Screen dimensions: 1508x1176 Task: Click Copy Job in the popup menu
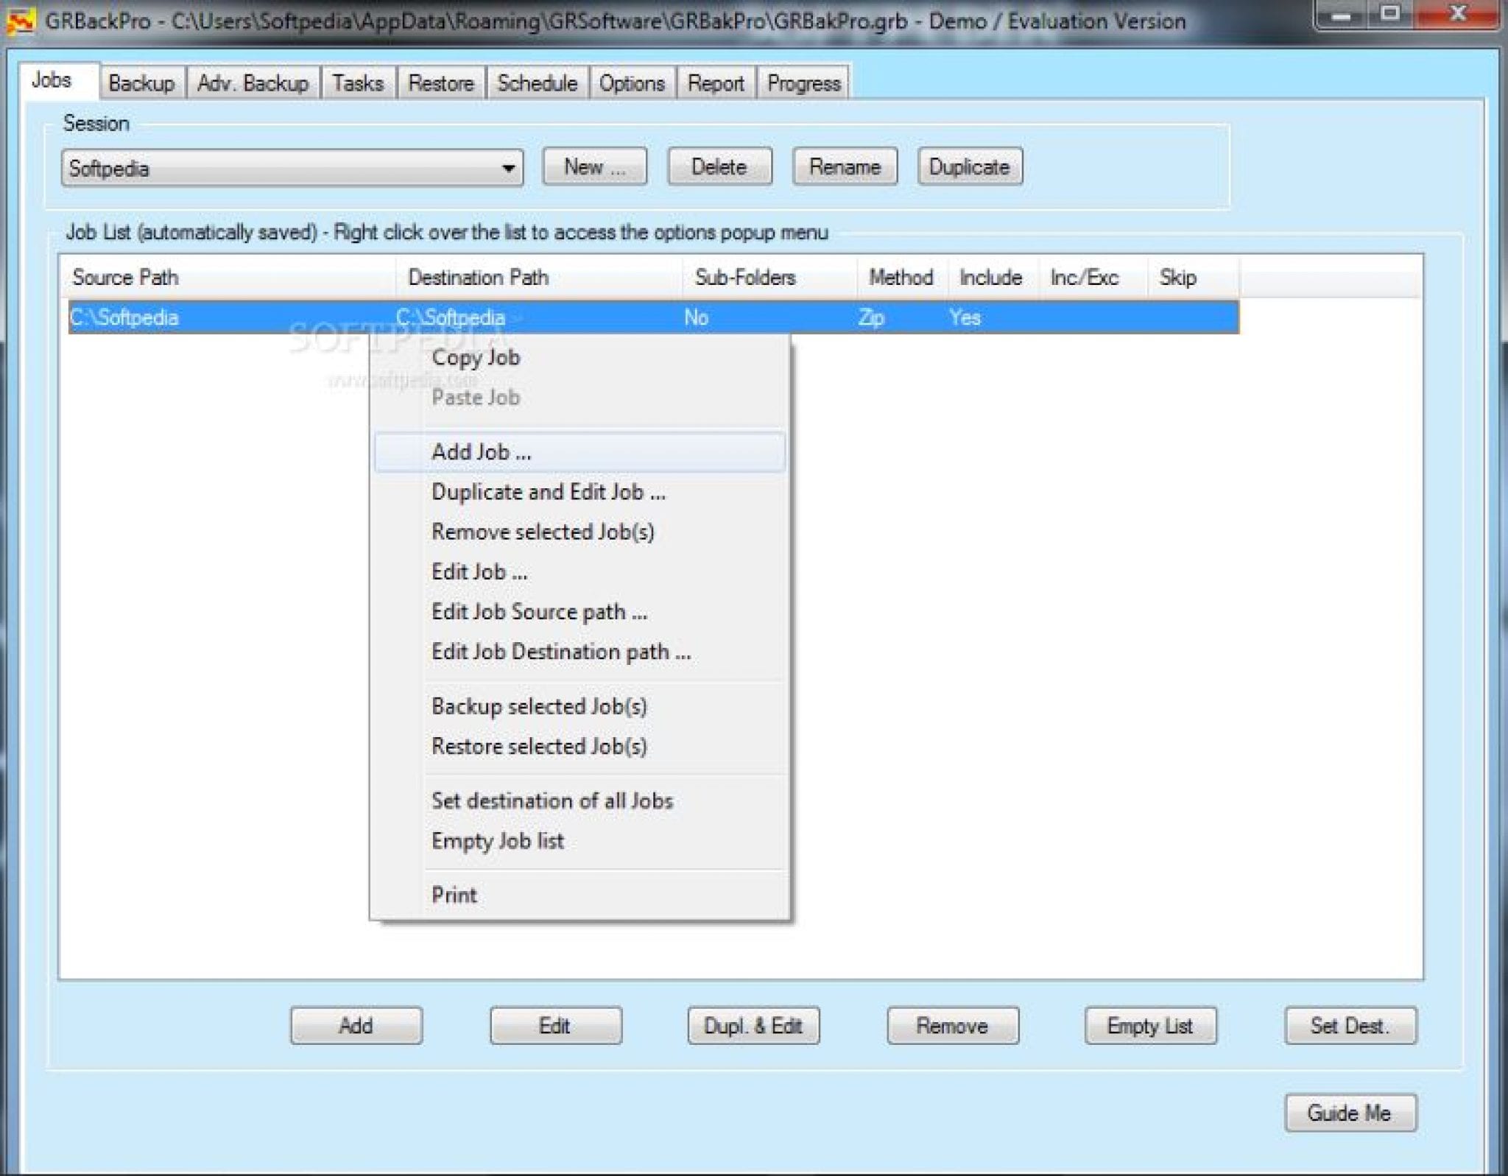(x=476, y=357)
